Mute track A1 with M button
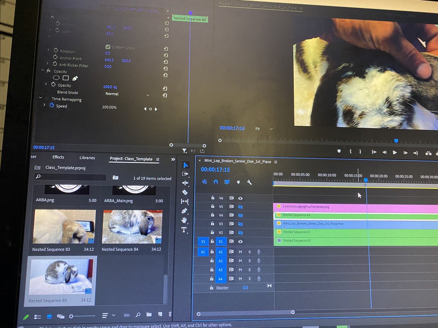The image size is (438, 328). 240,251
